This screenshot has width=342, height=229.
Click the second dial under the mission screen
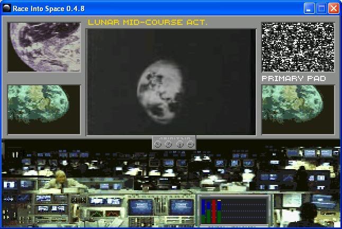tap(168, 144)
